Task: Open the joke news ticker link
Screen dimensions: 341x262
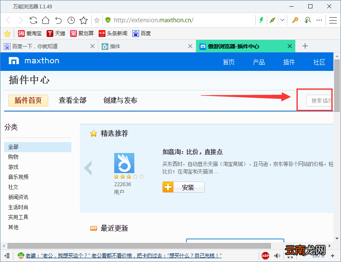Action: [x=123, y=256]
